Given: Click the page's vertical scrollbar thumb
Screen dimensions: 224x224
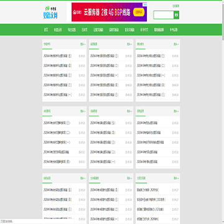Looking at the screenshot, I should (x=223, y=21).
